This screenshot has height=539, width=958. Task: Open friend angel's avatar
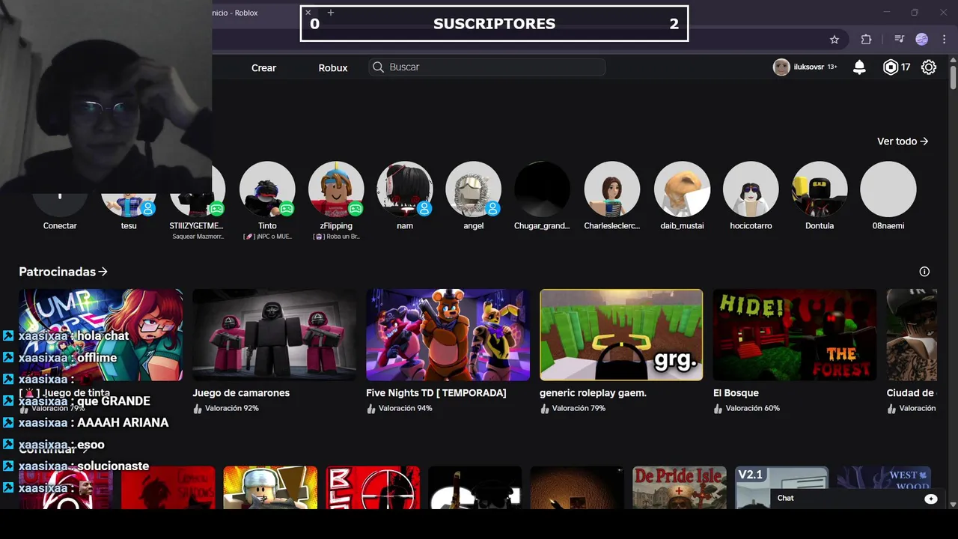pyautogui.click(x=474, y=189)
